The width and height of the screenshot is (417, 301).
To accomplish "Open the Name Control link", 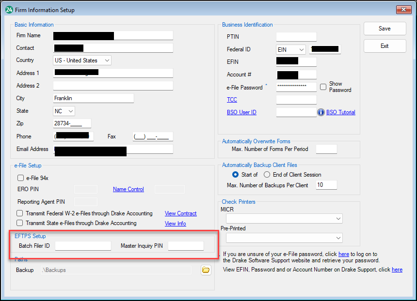I will click(x=128, y=189).
